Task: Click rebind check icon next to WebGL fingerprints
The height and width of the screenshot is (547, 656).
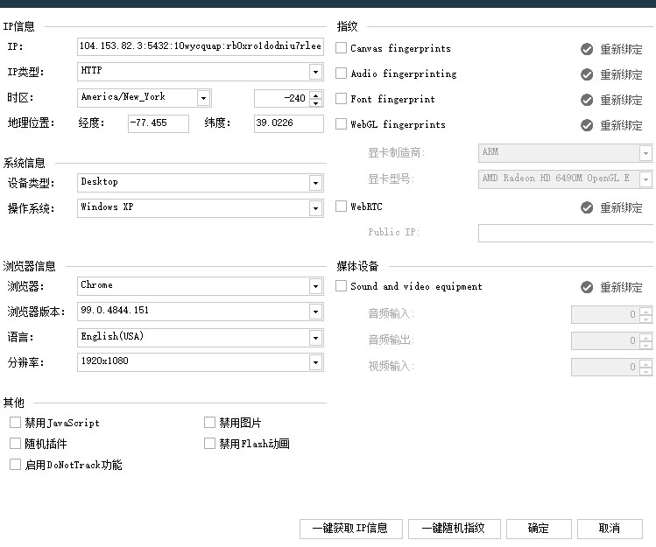Action: [x=587, y=125]
